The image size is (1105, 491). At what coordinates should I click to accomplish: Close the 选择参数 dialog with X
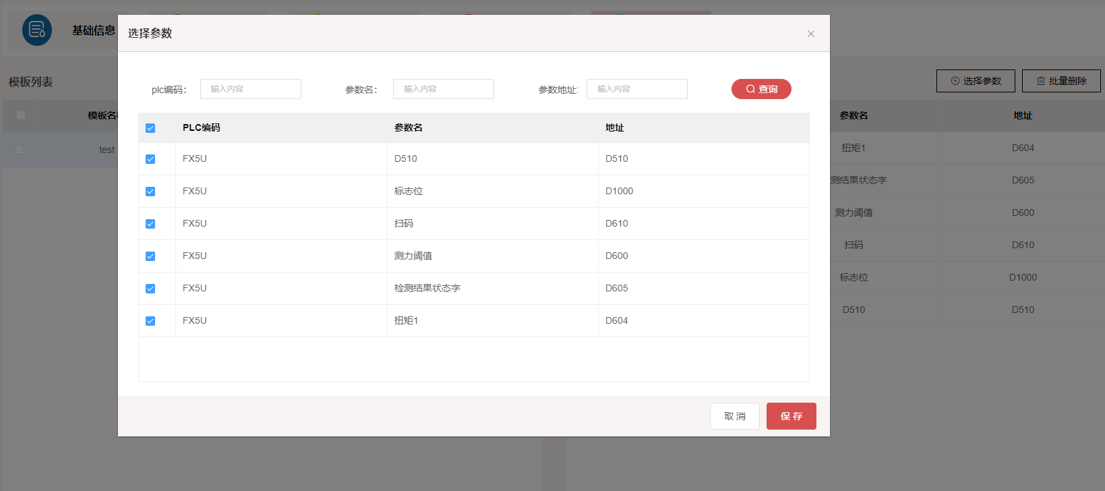click(811, 34)
